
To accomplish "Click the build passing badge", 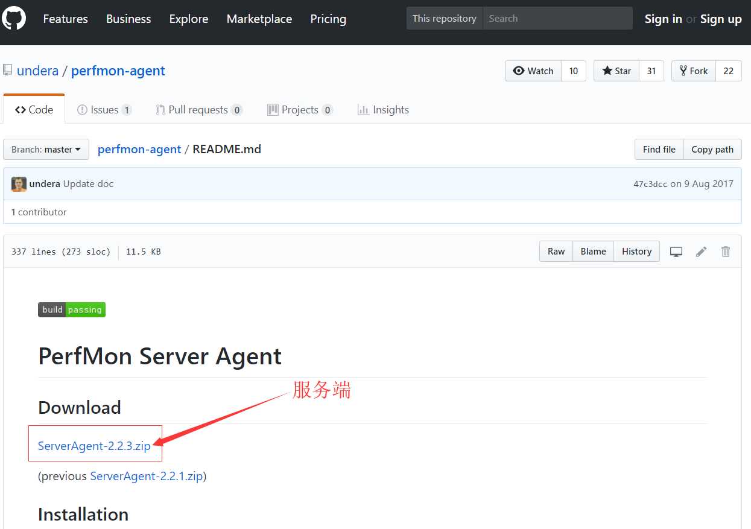I will (72, 309).
